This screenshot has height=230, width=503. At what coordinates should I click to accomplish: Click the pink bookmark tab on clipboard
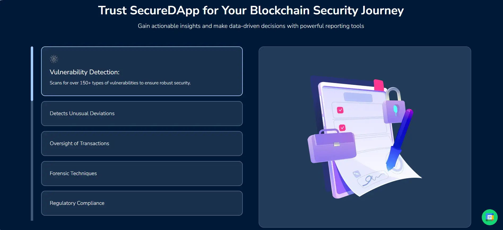pos(379,85)
